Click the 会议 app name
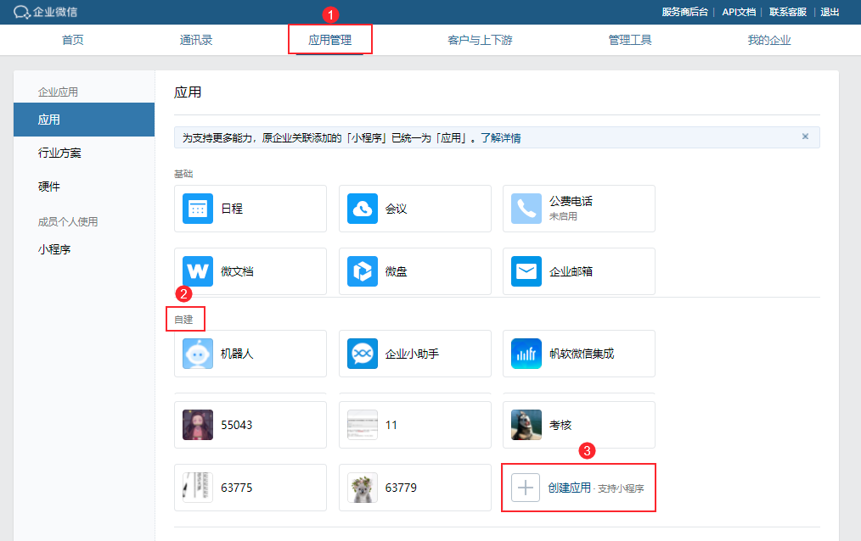The width and height of the screenshot is (861, 541). pyautogui.click(x=396, y=209)
